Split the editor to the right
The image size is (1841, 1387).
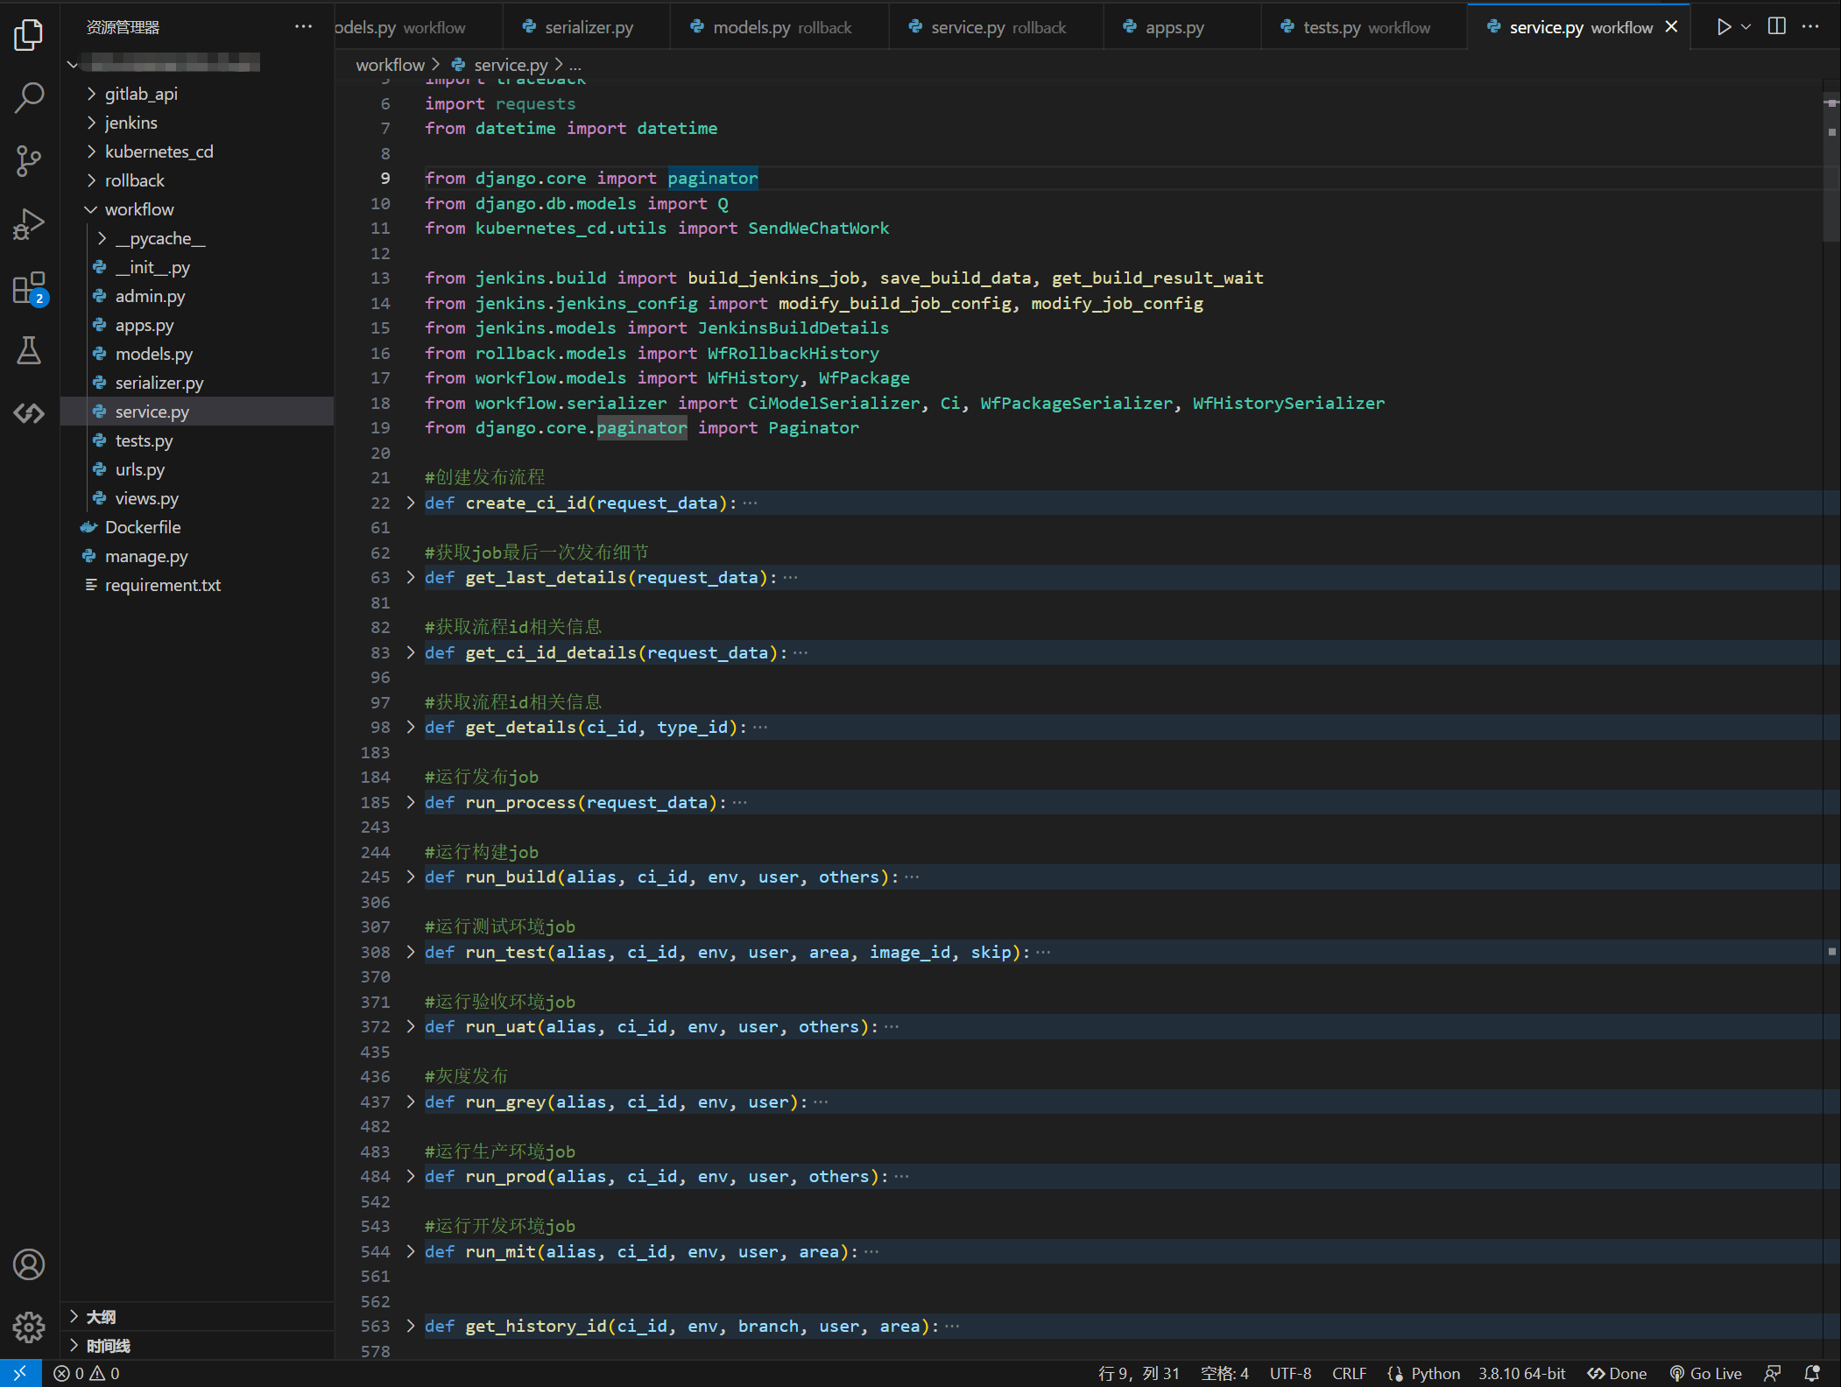coord(1777,27)
